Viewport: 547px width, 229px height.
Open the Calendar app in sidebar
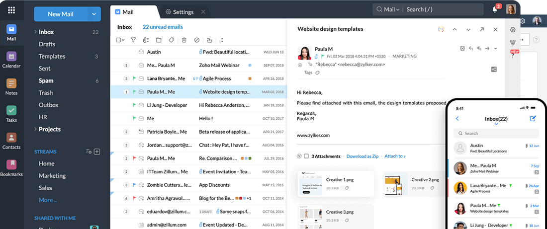click(11, 60)
